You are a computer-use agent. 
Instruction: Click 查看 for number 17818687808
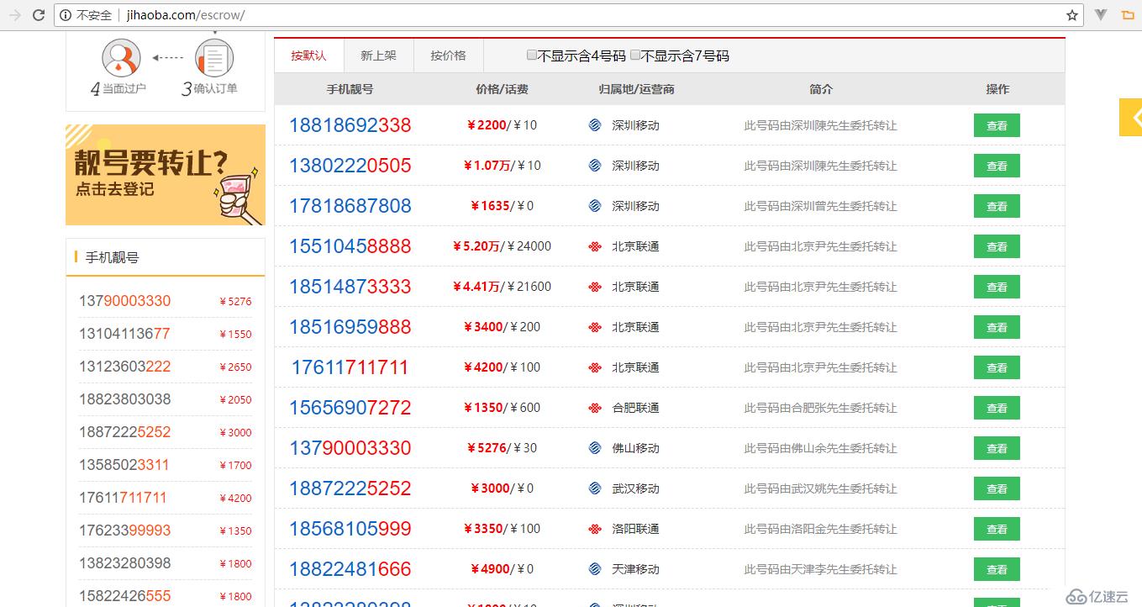(x=997, y=206)
